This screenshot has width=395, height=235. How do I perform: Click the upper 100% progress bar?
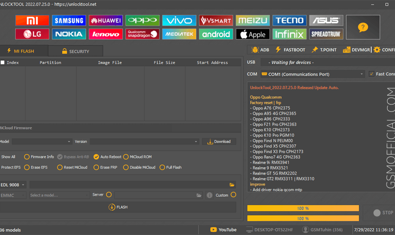pyautogui.click(x=303, y=209)
